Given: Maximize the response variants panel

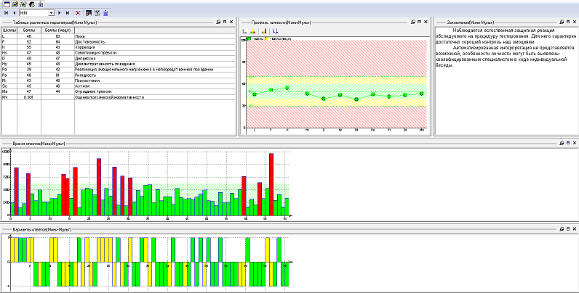Looking at the screenshot, I should coord(567,228).
